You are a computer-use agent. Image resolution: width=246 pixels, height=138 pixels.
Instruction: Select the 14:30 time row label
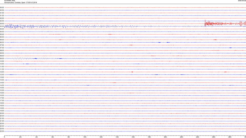pos(2,85)
